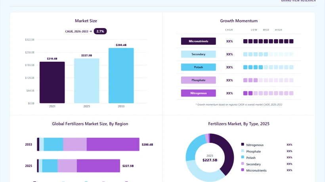The height and width of the screenshot is (182, 325).
Task: Click the Nitrogenous legend color swatch
Action: (x=243, y=144)
